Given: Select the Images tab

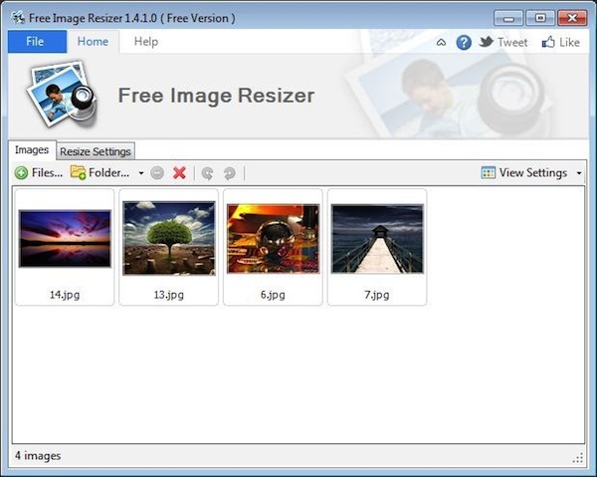Looking at the screenshot, I should [32, 150].
